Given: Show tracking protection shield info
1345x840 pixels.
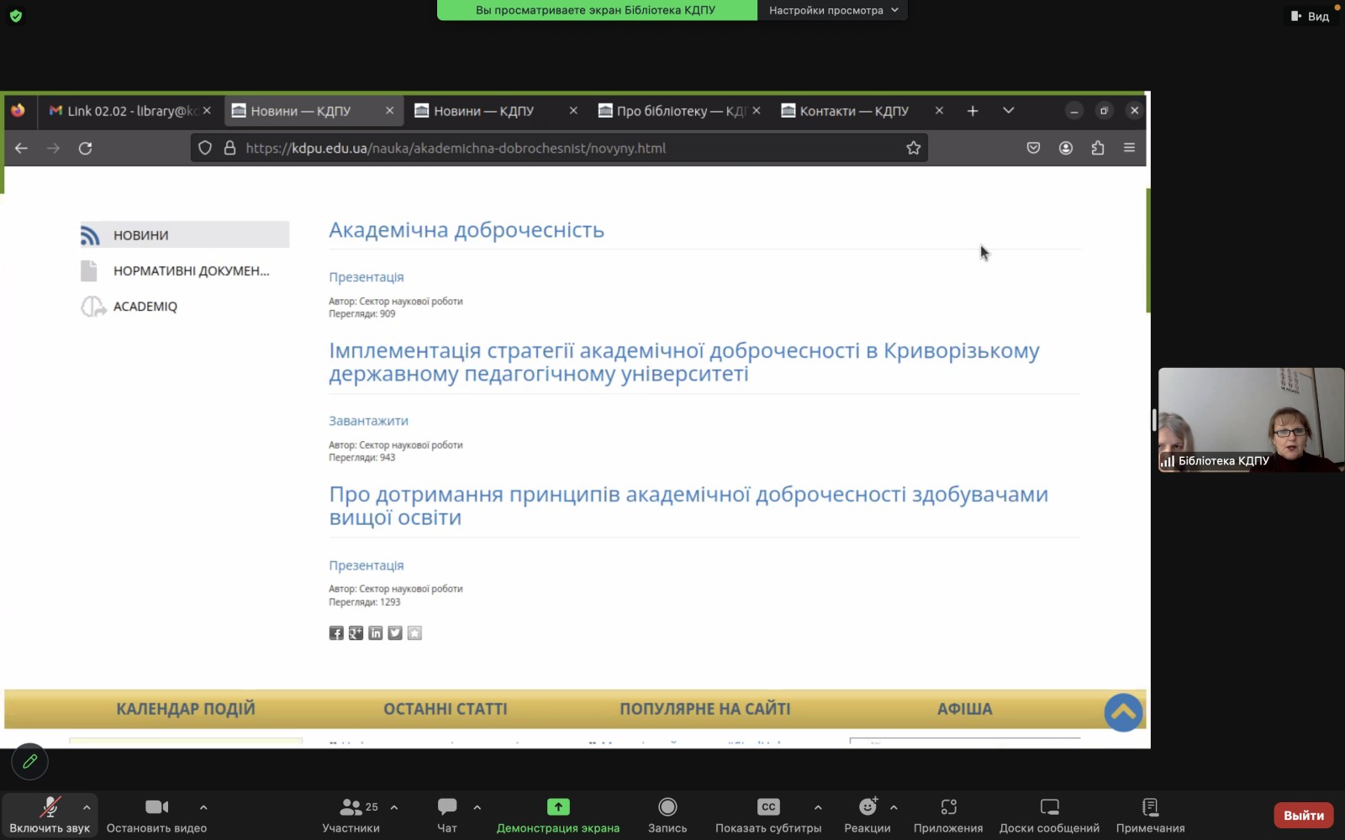Looking at the screenshot, I should (205, 148).
